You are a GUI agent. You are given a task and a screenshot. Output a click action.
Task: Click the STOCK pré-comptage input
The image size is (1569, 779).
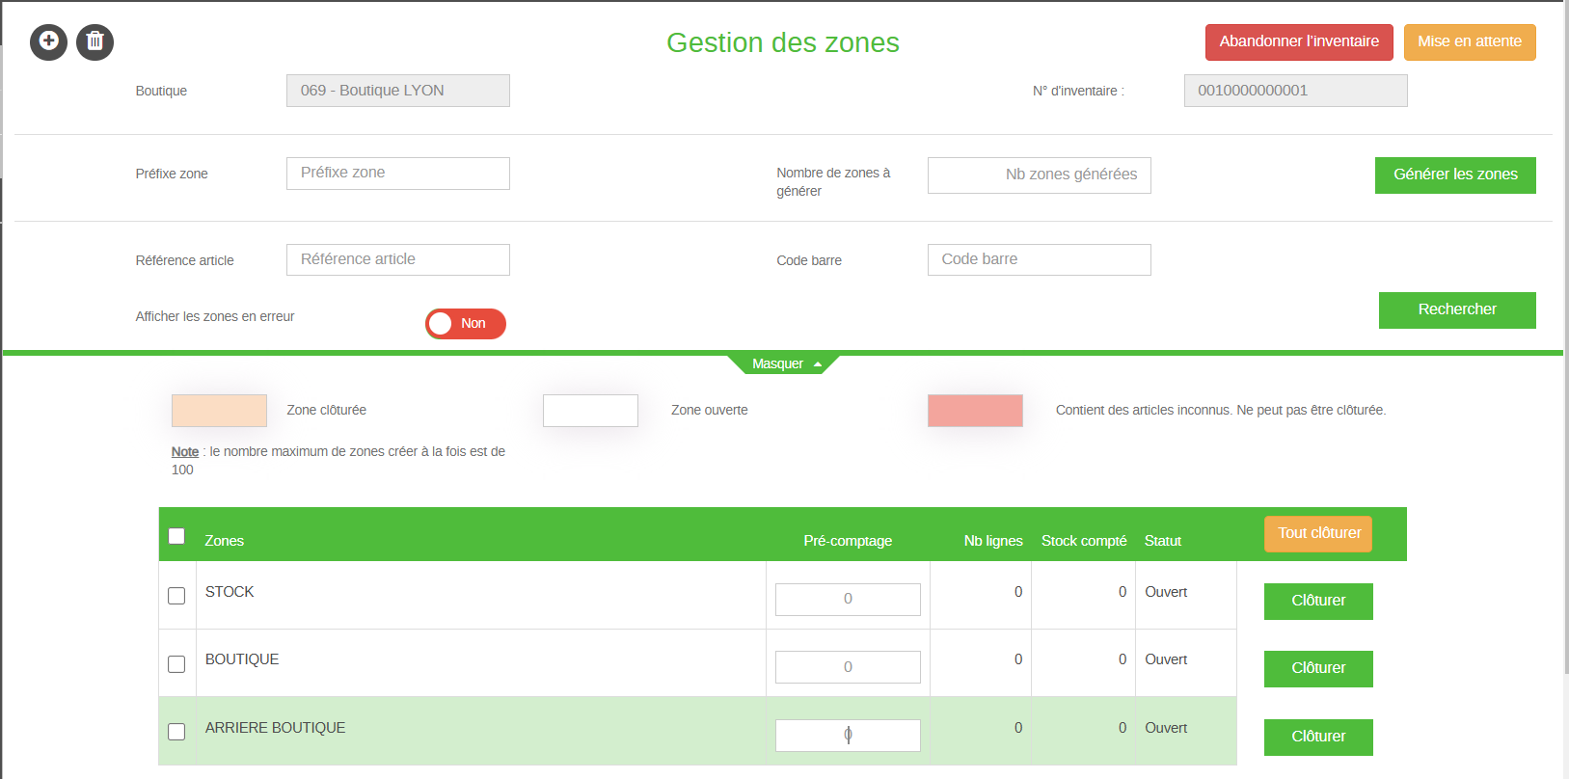click(x=848, y=600)
